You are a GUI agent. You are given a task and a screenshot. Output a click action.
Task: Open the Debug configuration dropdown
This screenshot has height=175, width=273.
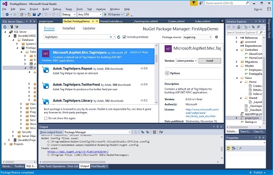coord(69,15)
